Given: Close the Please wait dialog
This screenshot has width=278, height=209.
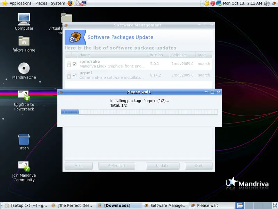Looking at the screenshot, I should click(x=219, y=92).
